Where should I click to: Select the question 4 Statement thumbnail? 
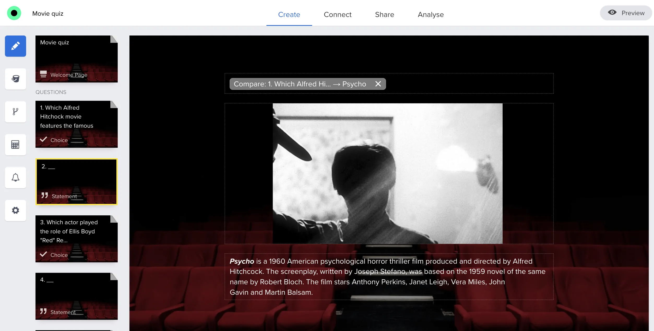76,296
